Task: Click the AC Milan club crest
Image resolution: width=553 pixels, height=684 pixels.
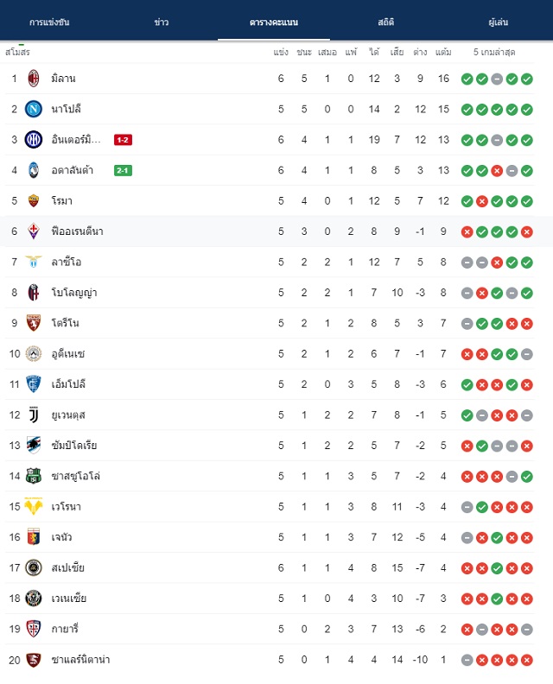Action: (x=34, y=79)
